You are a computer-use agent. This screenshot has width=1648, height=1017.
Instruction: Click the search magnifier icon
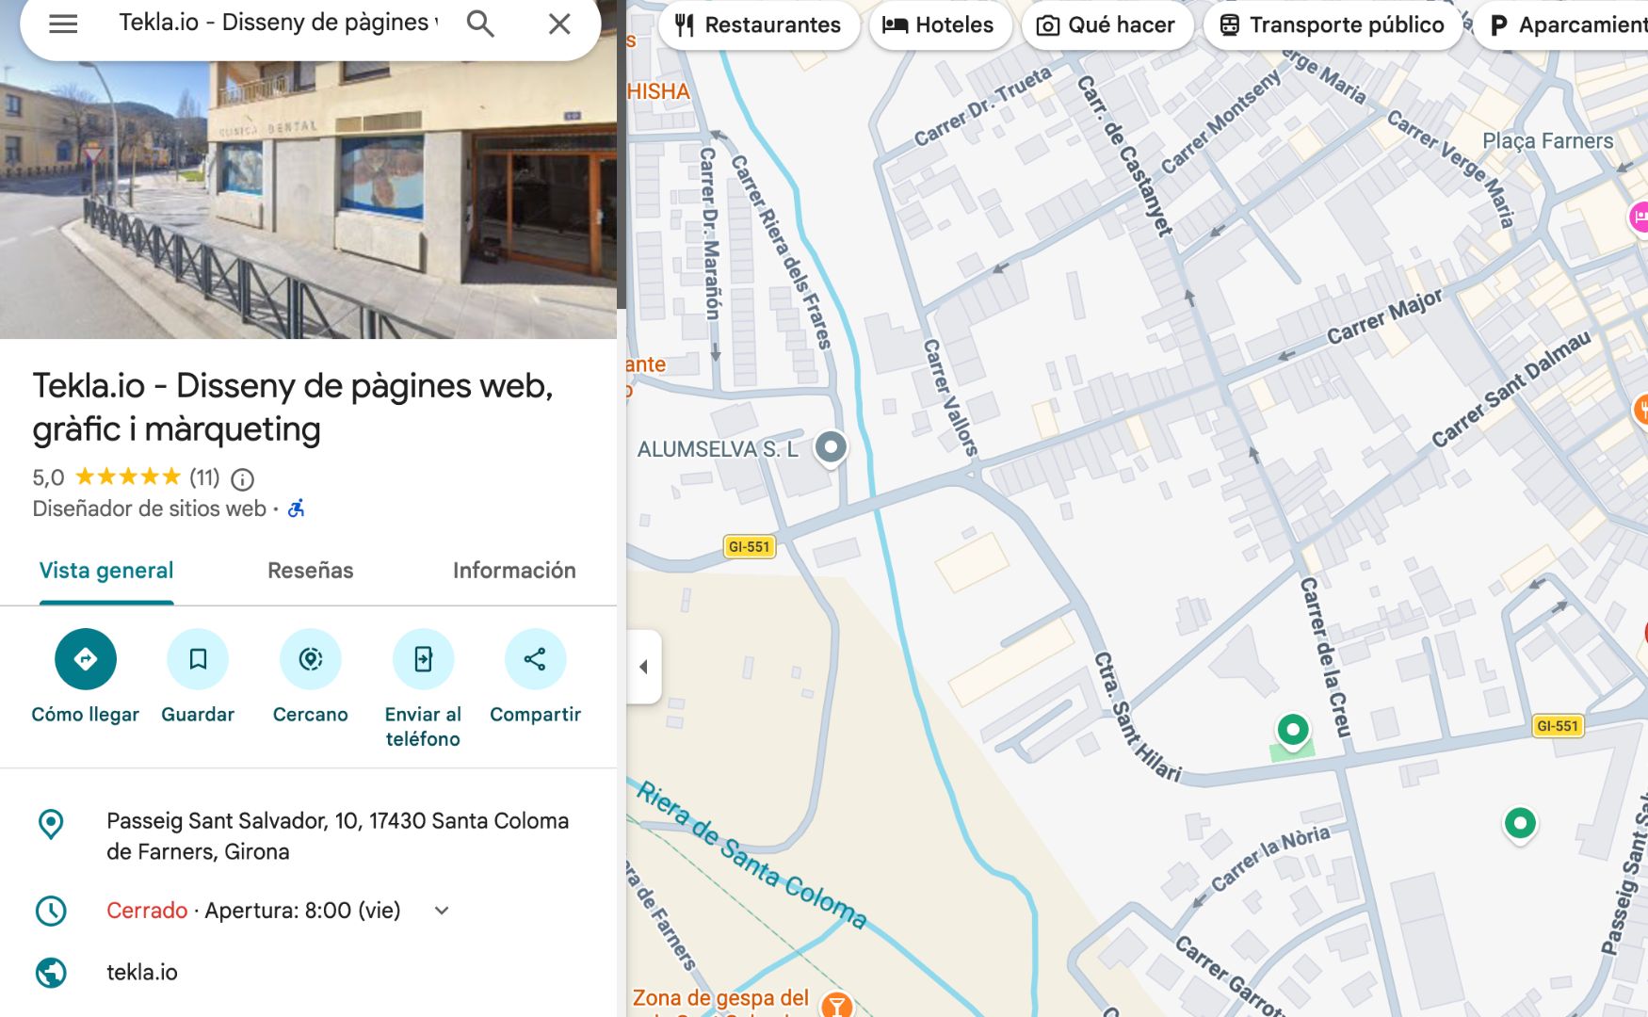coord(480,24)
